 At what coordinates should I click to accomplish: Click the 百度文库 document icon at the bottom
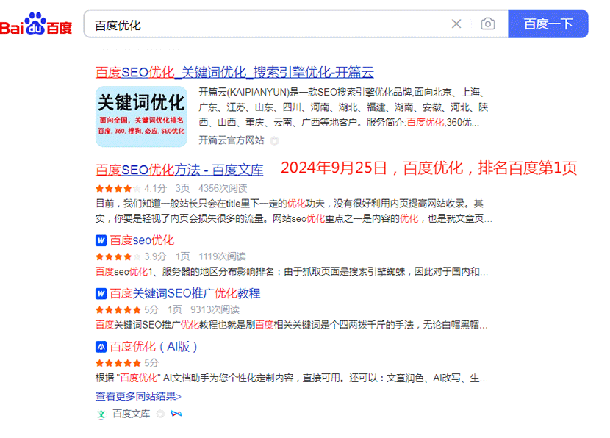[101, 414]
